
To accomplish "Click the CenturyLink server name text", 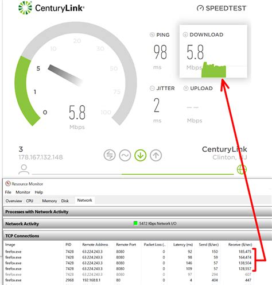I will click(224, 149).
